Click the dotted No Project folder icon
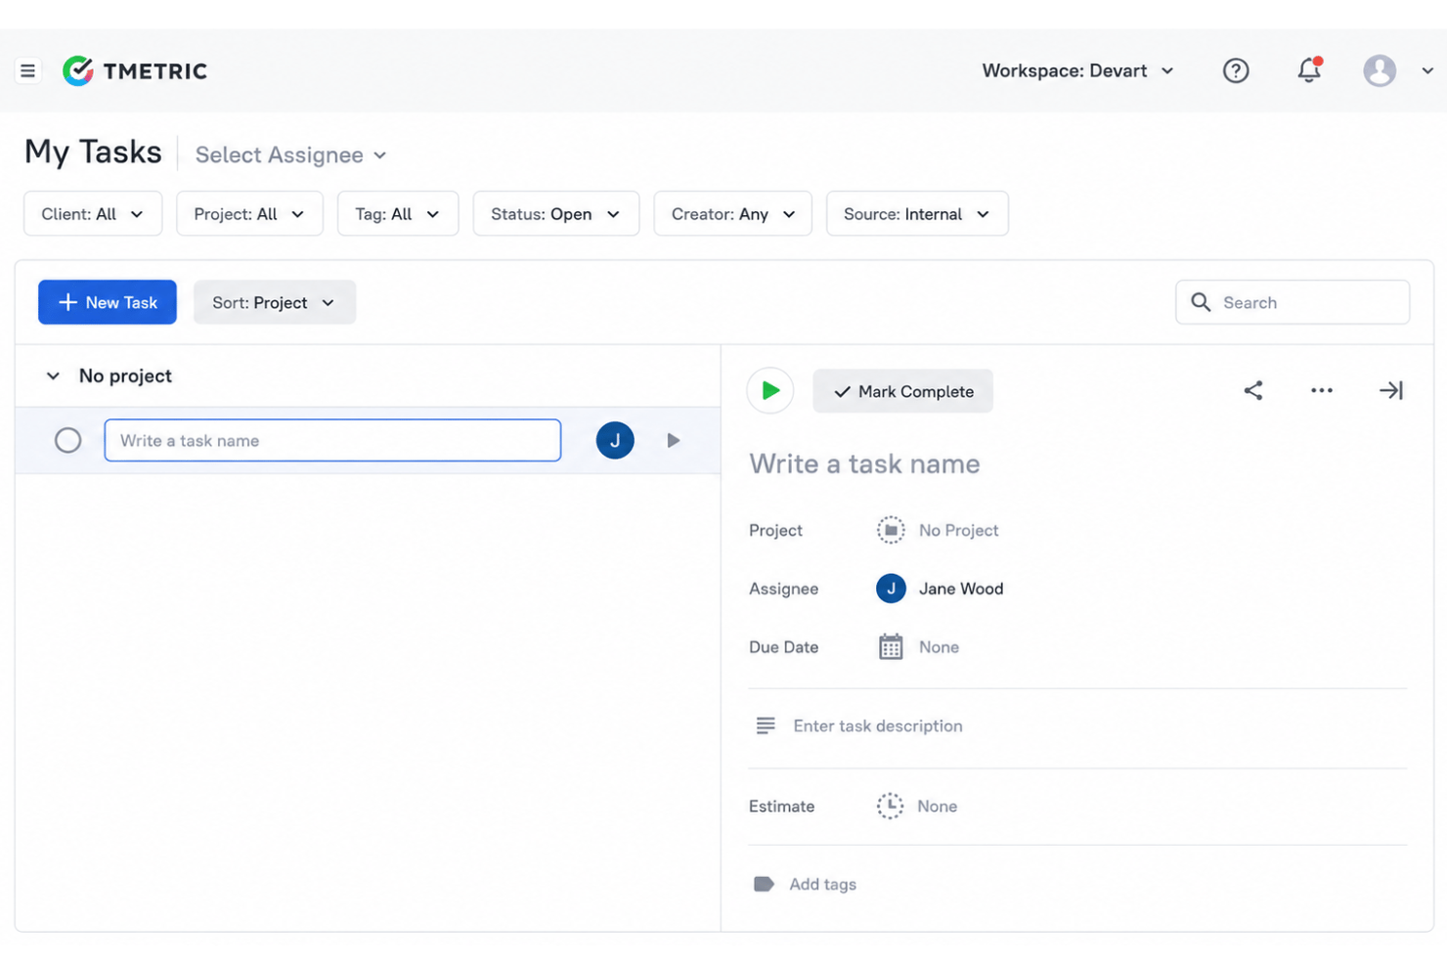1447x965 pixels. point(891,530)
